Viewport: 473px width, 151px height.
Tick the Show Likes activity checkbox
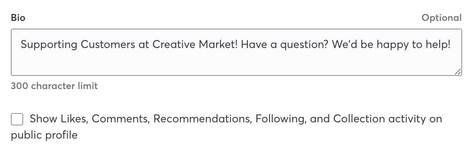17,119
